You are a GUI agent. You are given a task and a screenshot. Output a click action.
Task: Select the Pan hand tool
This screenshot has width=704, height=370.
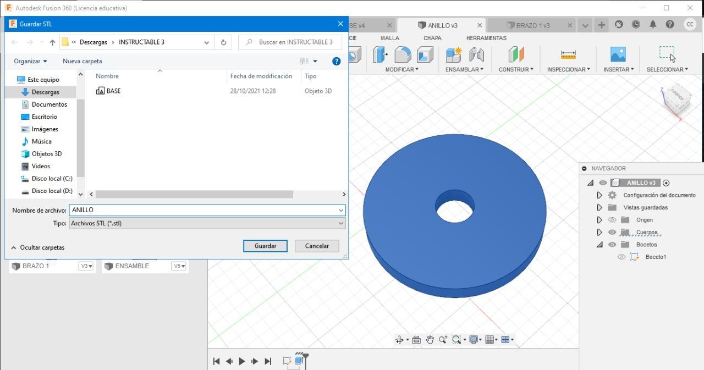430,340
